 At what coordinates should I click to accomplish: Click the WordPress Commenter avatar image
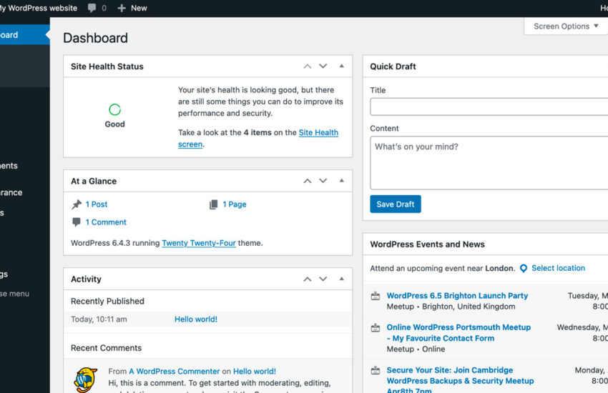tap(86, 379)
